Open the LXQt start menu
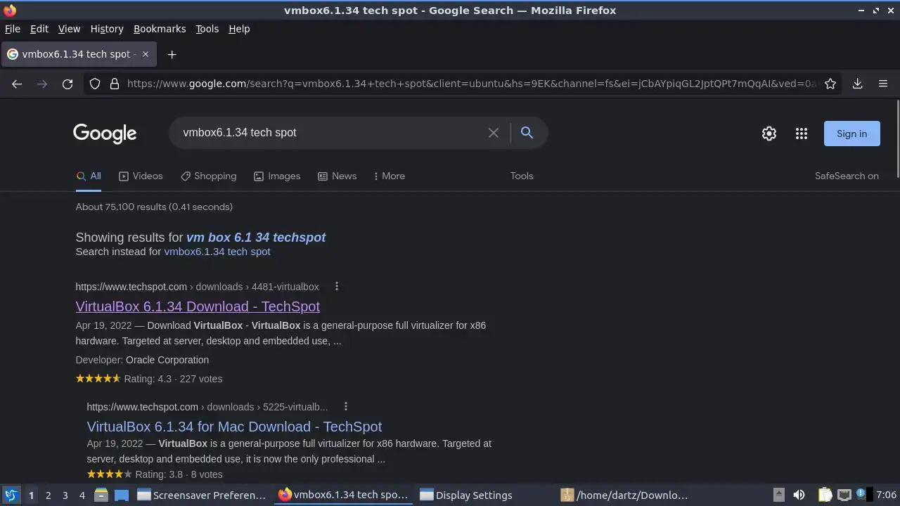Image resolution: width=900 pixels, height=506 pixels. [x=11, y=495]
